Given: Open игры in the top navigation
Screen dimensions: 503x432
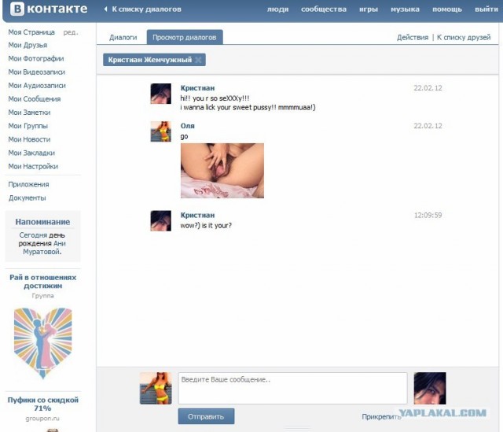Looking at the screenshot, I should click(369, 9).
